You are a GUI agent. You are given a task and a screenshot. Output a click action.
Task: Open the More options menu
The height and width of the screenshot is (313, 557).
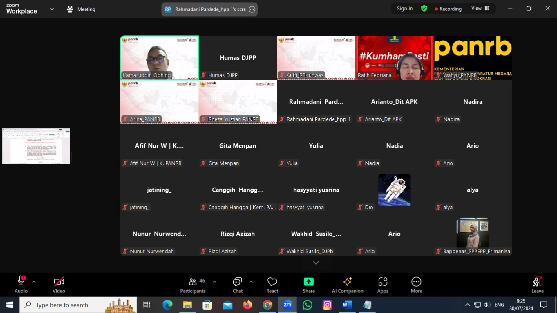416,284
